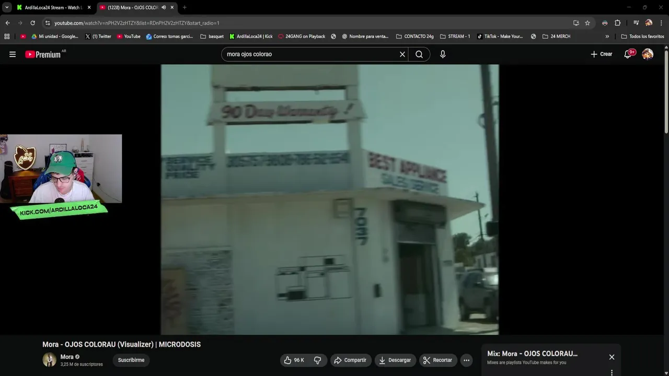Close the Mora YouTube tab
The image size is (669, 376).
(x=172, y=7)
